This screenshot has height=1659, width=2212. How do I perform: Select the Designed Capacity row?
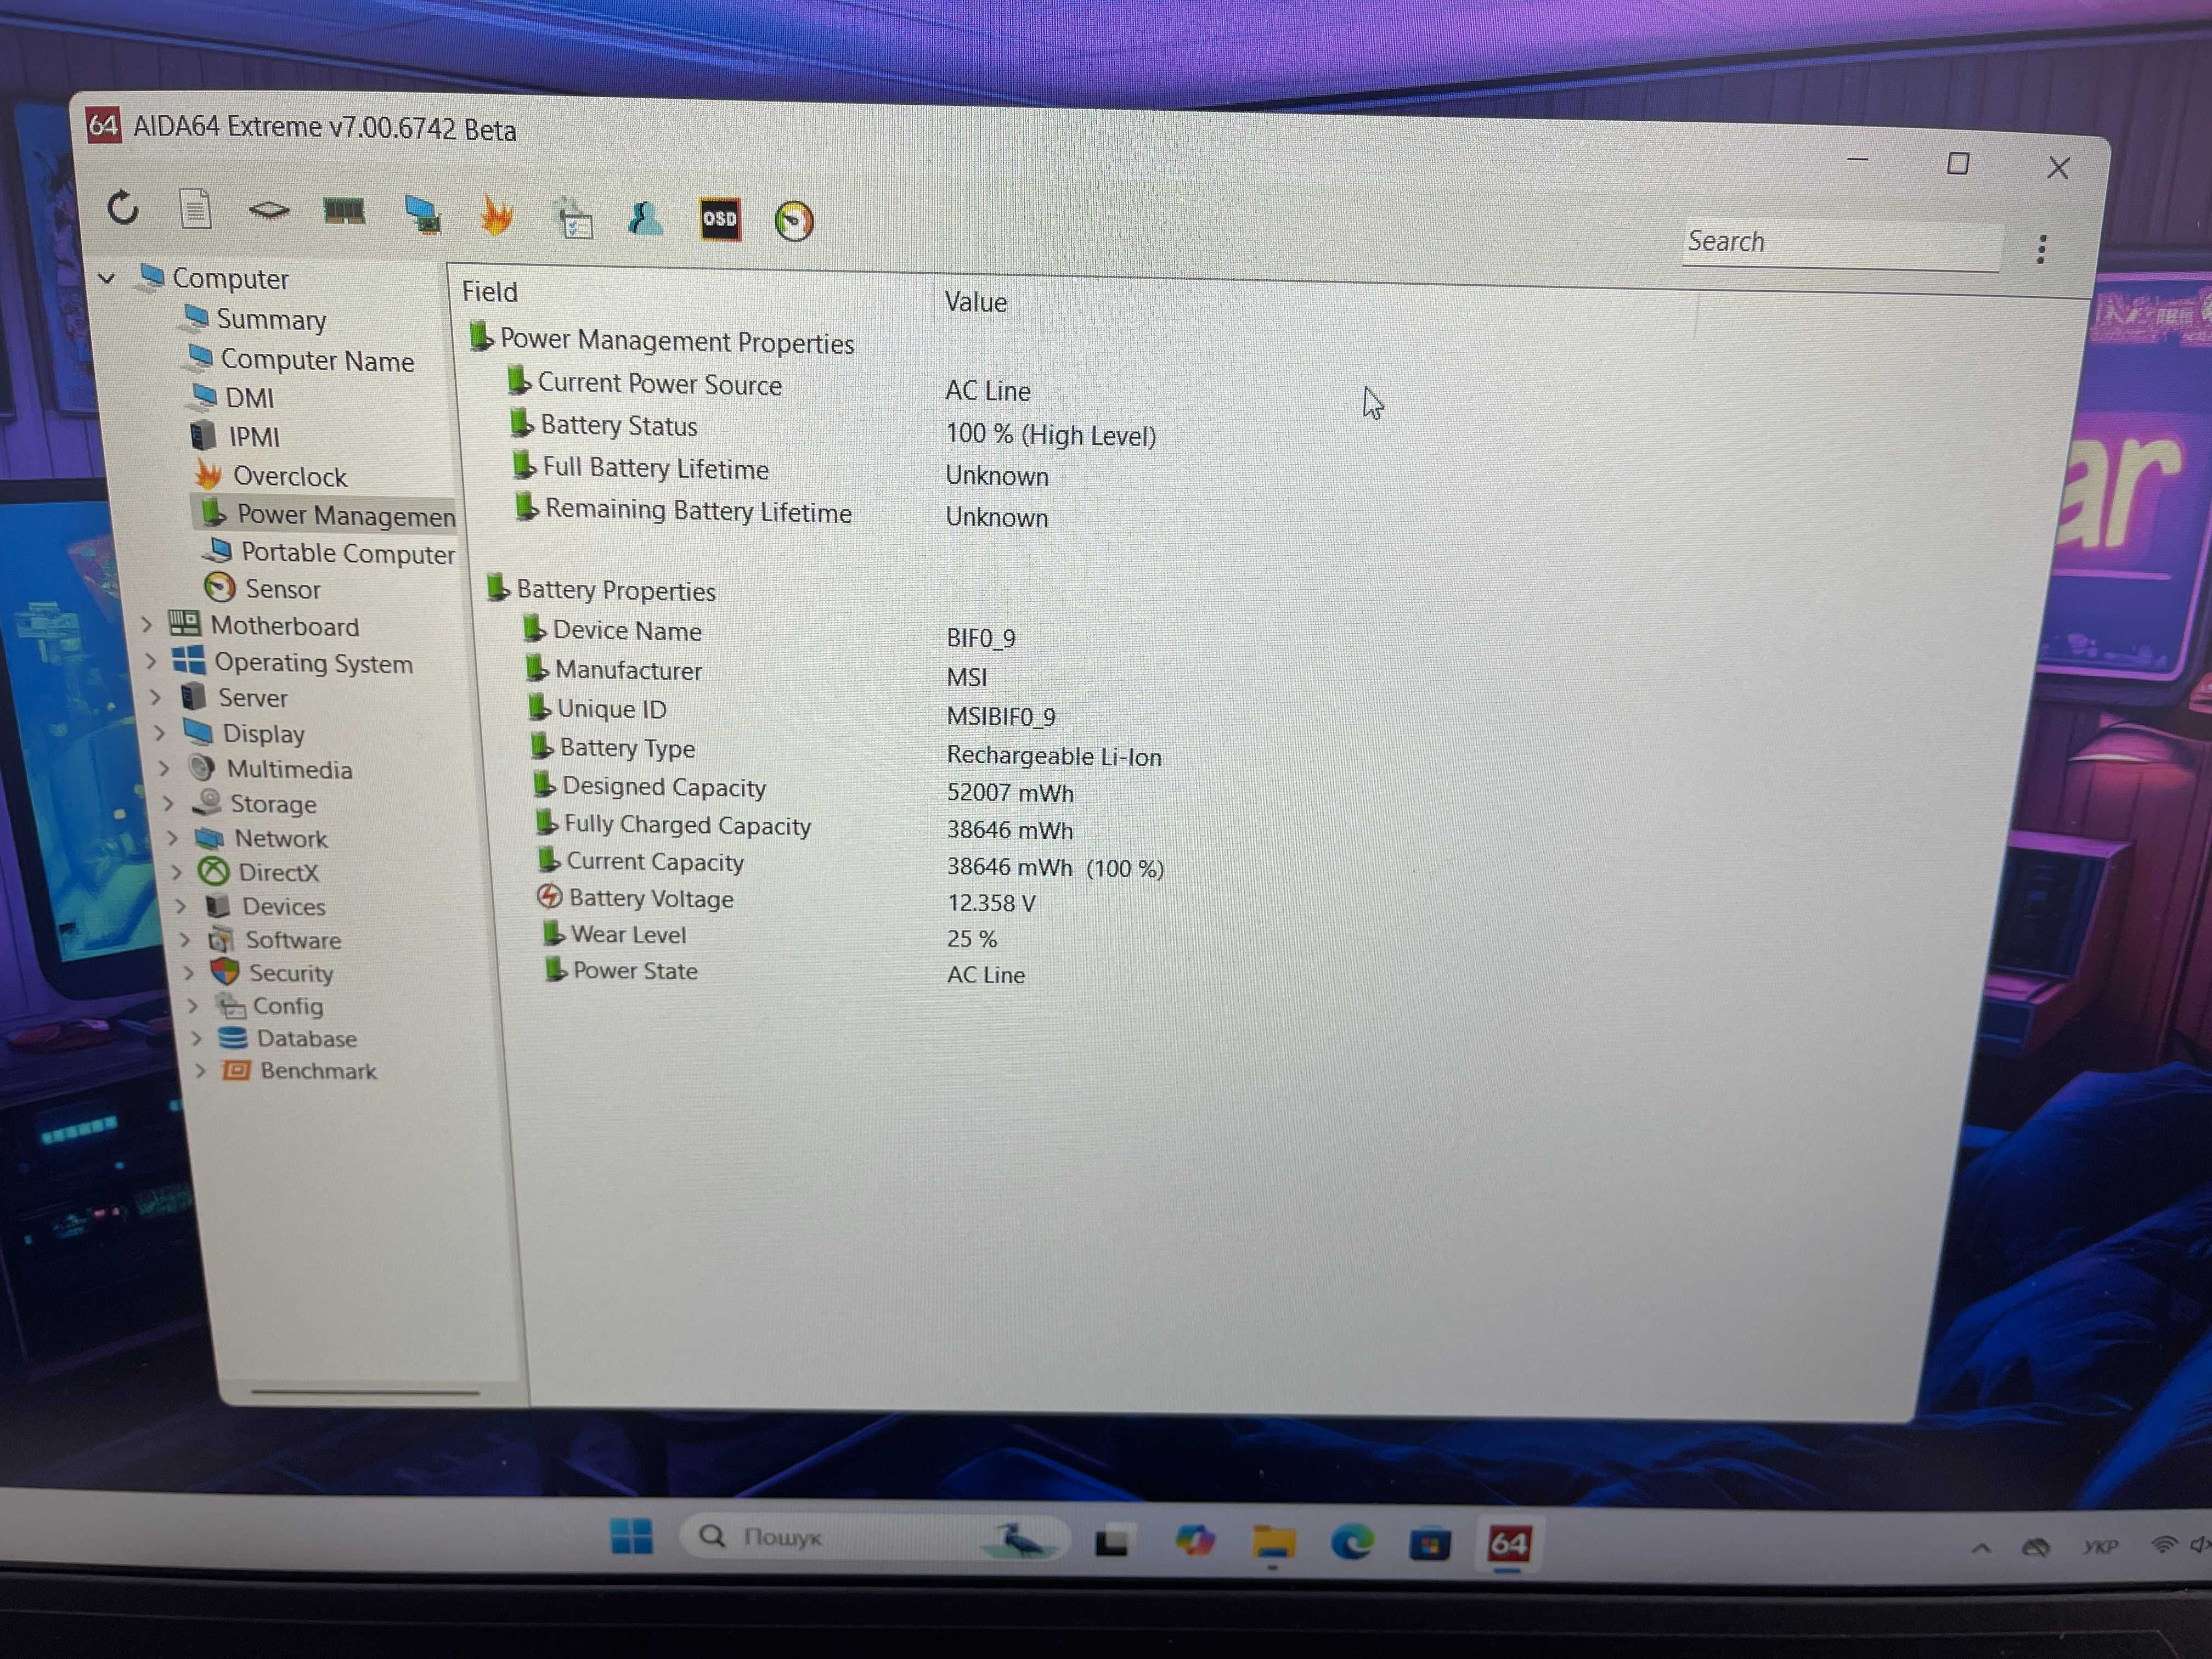[x=804, y=789]
